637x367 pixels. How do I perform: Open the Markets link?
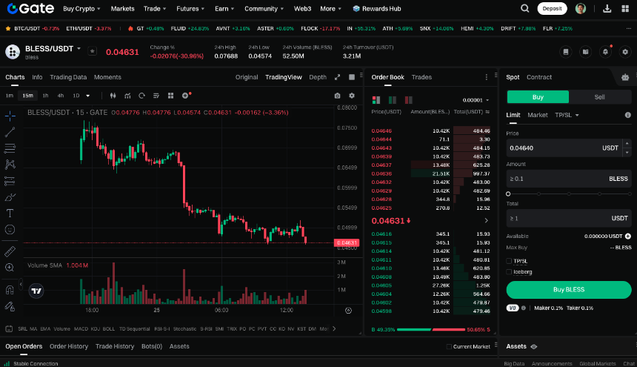tap(122, 9)
